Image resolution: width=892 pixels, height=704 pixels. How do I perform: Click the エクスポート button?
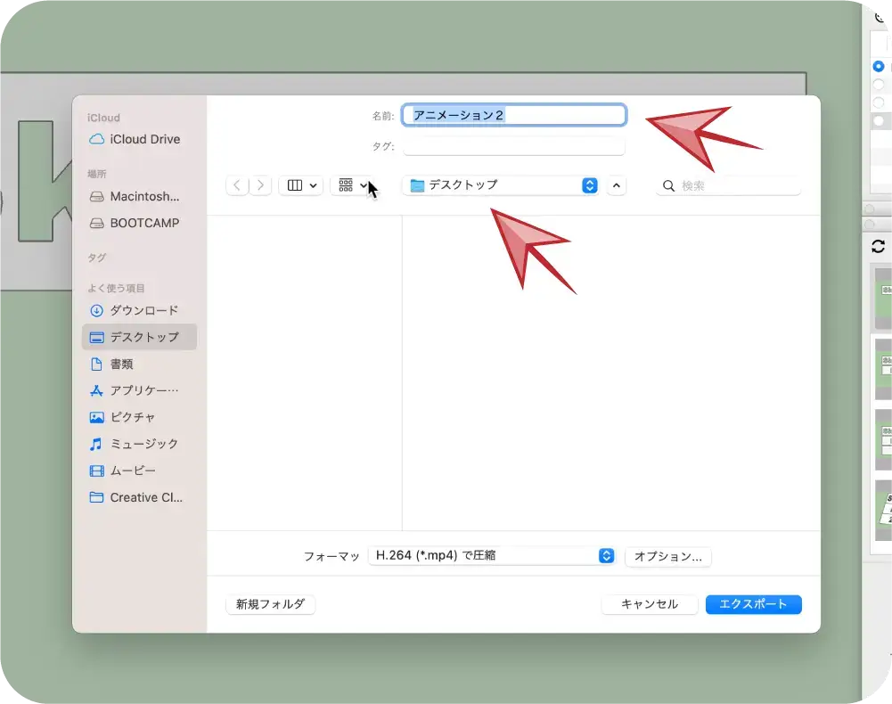(753, 604)
